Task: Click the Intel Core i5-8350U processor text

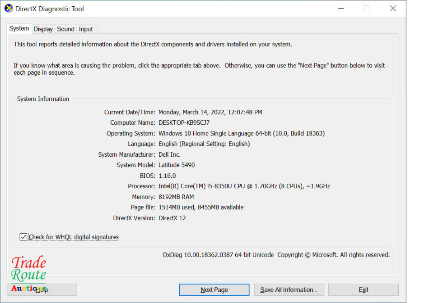Action: tap(244, 186)
